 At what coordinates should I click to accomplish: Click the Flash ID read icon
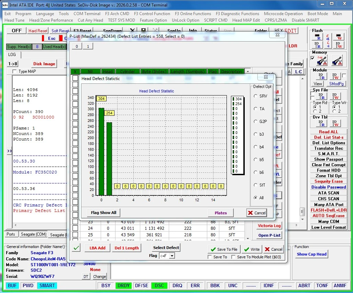tap(318, 45)
